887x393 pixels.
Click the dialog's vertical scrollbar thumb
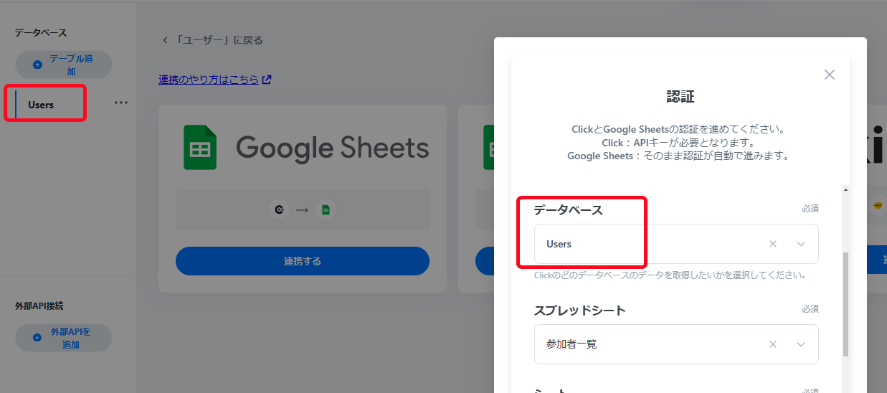click(845, 304)
